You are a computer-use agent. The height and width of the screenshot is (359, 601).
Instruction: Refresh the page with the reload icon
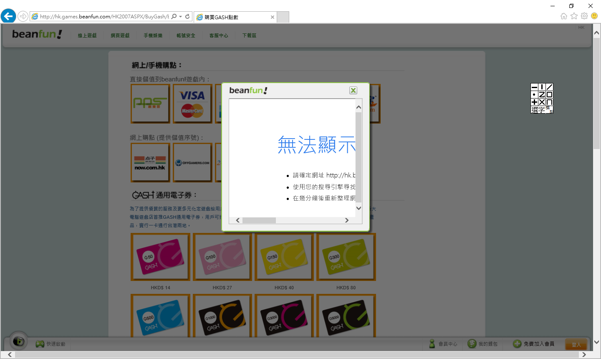click(187, 17)
